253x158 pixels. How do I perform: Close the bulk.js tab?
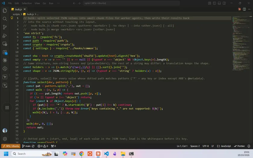pyautogui.click(x=24, y=9)
